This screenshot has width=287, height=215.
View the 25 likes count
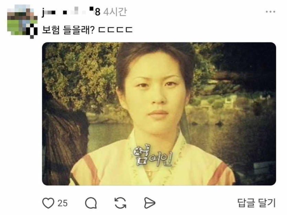point(63,203)
